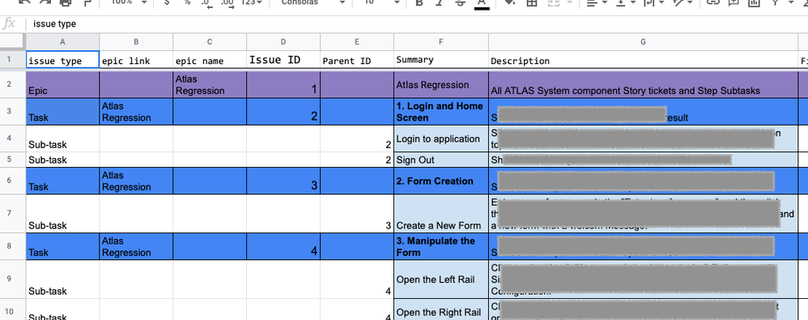808x320 pixels.
Task: Select 'Open the Right Rail' summary cell
Action: pyautogui.click(x=441, y=309)
